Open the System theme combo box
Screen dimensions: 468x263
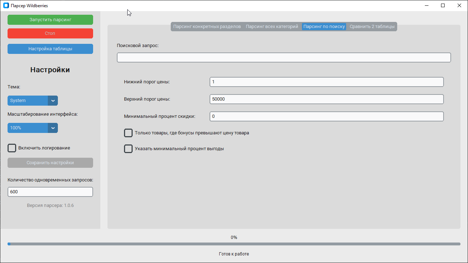point(28,101)
